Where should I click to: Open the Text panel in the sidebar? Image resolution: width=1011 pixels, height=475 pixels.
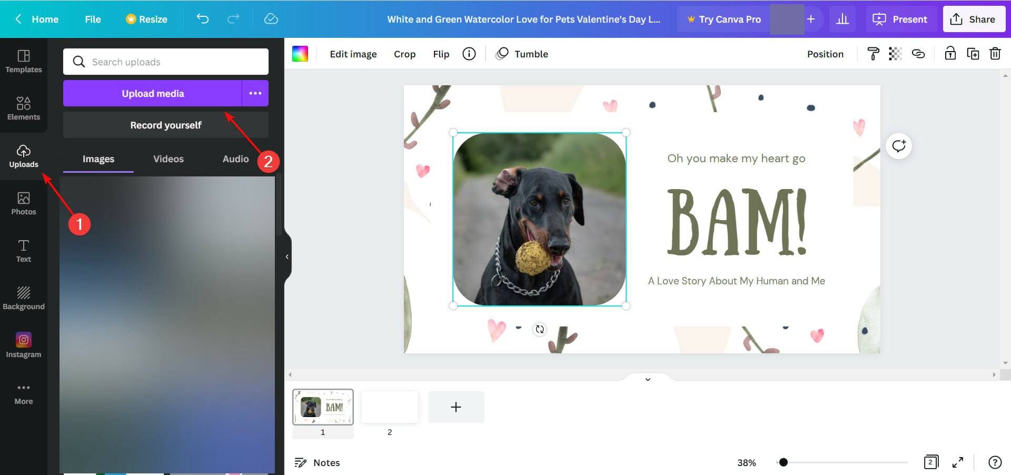[24, 251]
